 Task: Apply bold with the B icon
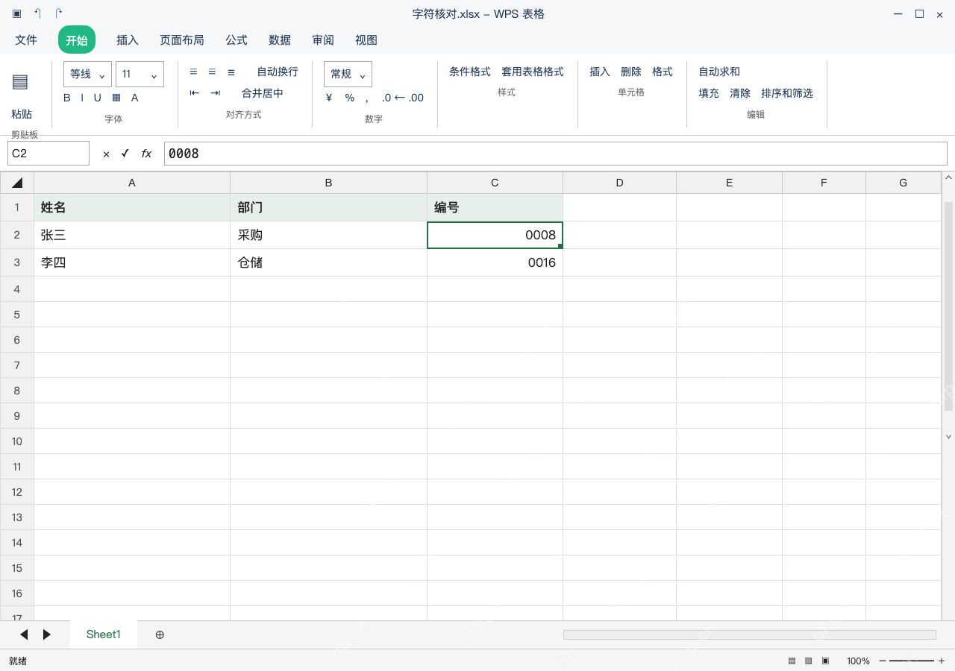coord(67,98)
